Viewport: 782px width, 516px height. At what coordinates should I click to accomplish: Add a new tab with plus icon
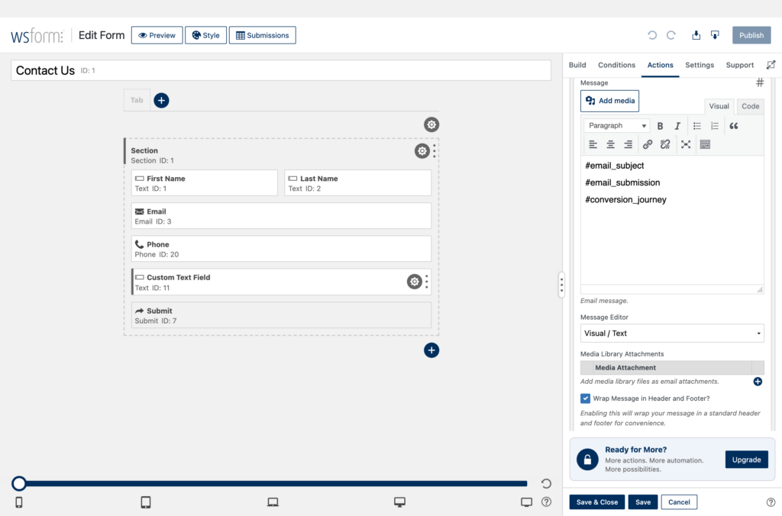point(161,100)
